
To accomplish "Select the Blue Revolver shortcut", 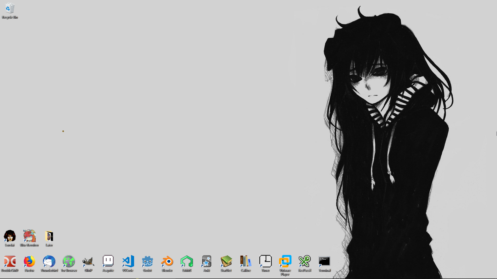I will [30, 236].
